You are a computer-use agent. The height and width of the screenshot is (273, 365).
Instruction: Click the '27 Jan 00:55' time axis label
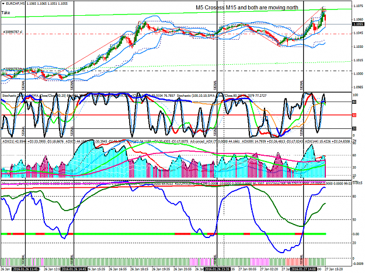coord(248,269)
